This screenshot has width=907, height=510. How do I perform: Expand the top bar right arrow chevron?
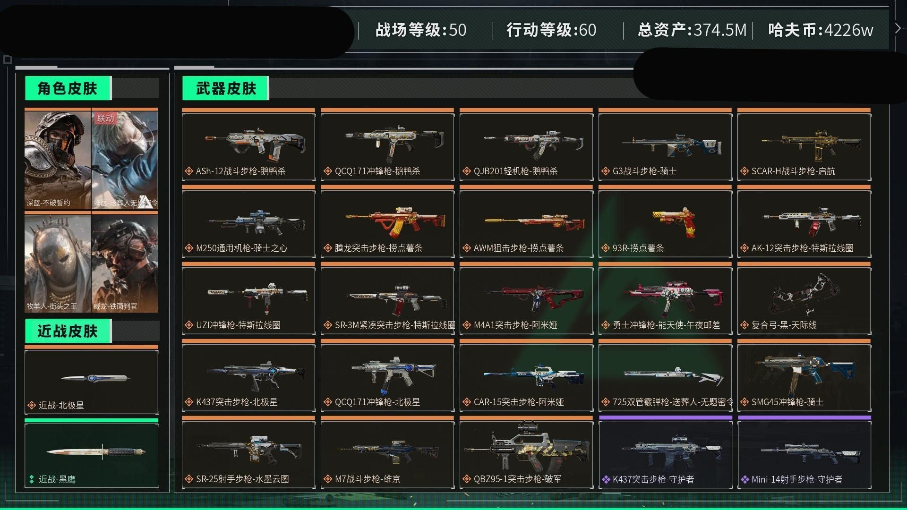click(x=898, y=28)
